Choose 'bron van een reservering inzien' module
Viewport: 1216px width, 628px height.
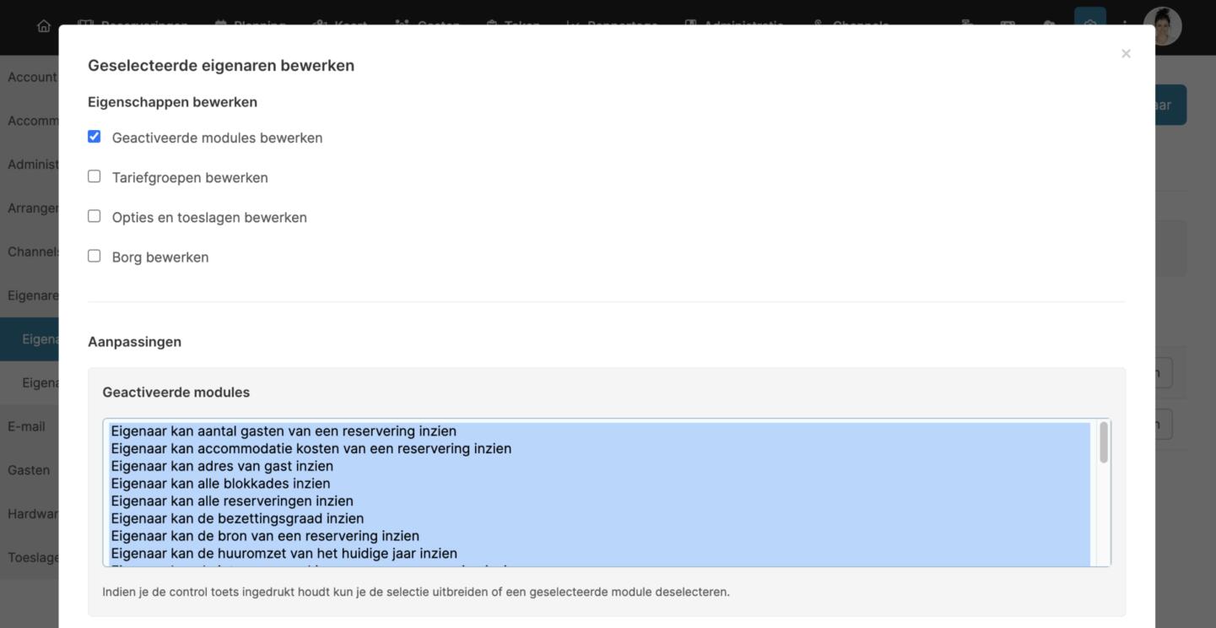pos(265,536)
